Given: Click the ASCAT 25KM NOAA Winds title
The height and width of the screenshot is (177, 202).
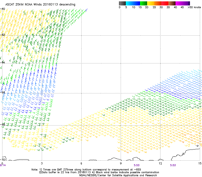Looking at the screenshot, I should click(40, 5).
